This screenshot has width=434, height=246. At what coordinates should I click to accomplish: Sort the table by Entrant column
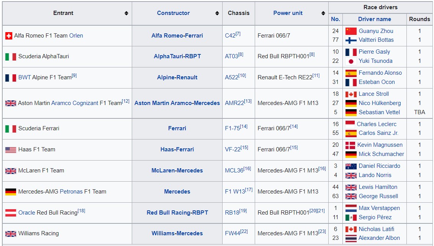coord(126,13)
